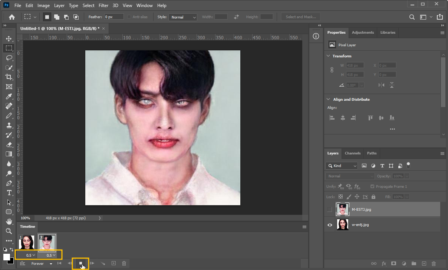Select the Lasso tool
This screenshot has width=448, height=270.
9,58
